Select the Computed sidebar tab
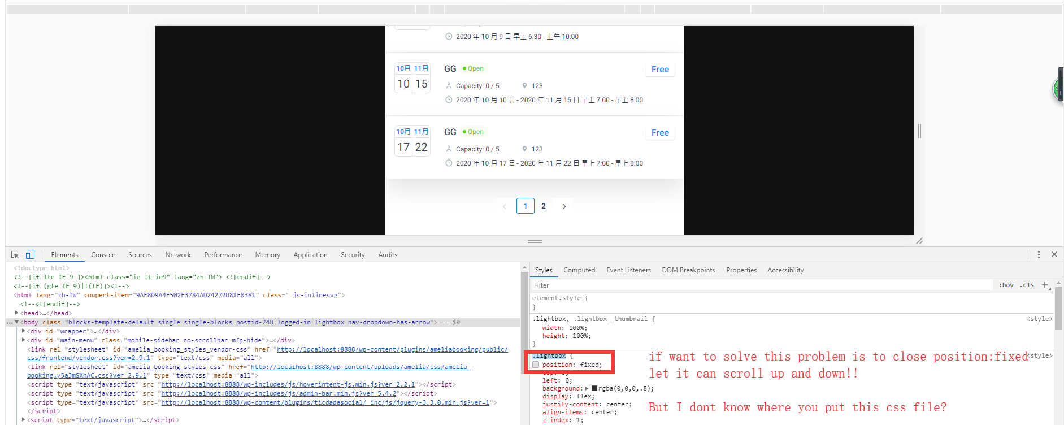Image resolution: width=1064 pixels, height=425 pixels. (x=579, y=270)
